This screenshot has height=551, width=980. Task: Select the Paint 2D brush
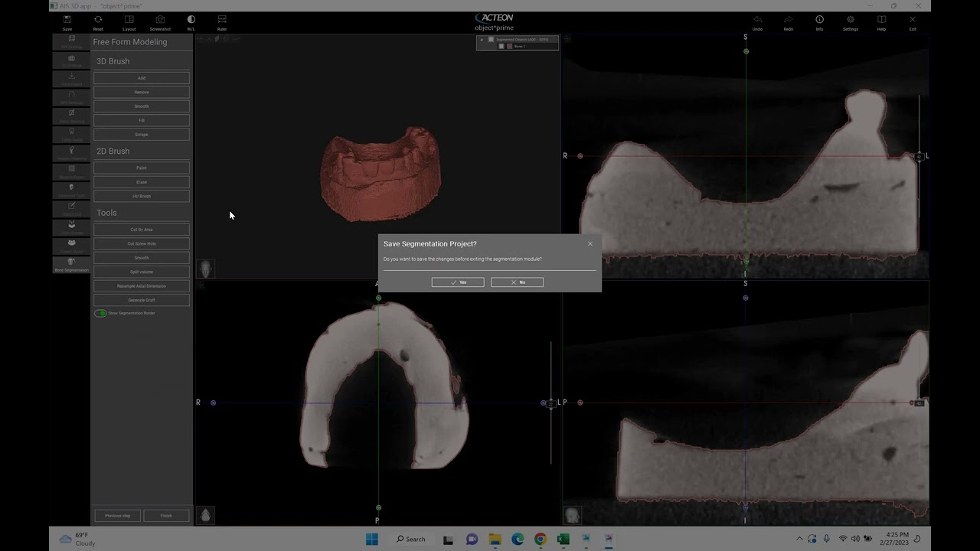pyautogui.click(x=142, y=168)
